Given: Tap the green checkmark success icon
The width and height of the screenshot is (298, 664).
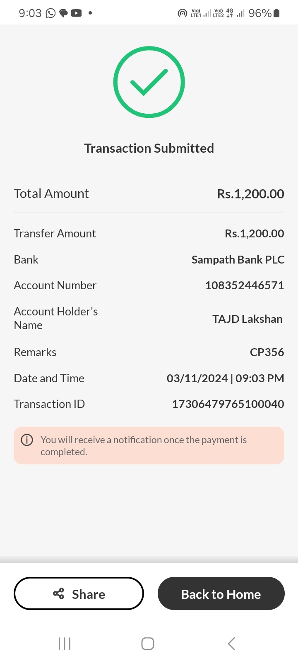Looking at the screenshot, I should 149,82.
